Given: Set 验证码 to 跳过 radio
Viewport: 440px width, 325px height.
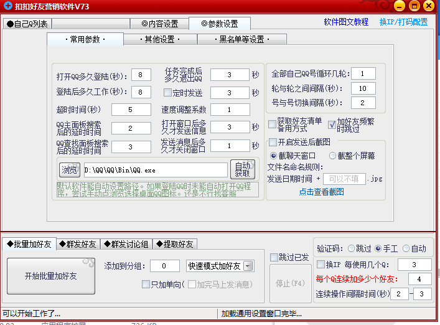Looking at the screenshot, I should [351, 248].
